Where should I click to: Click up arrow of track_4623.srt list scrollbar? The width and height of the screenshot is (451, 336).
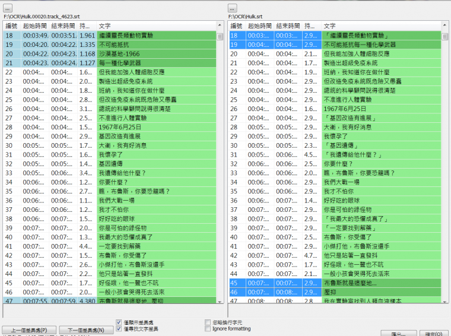click(x=220, y=26)
